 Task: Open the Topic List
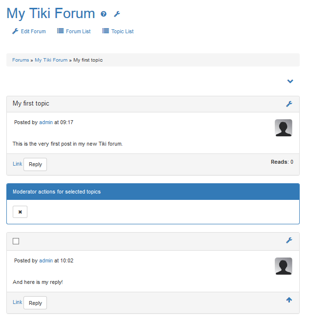(118, 31)
